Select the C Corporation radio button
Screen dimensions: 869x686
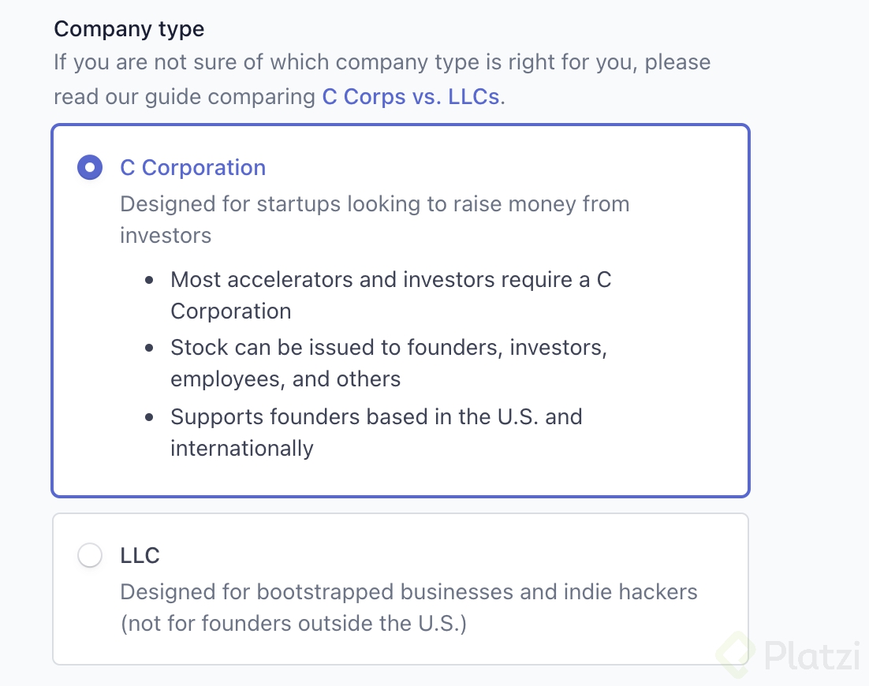point(90,167)
